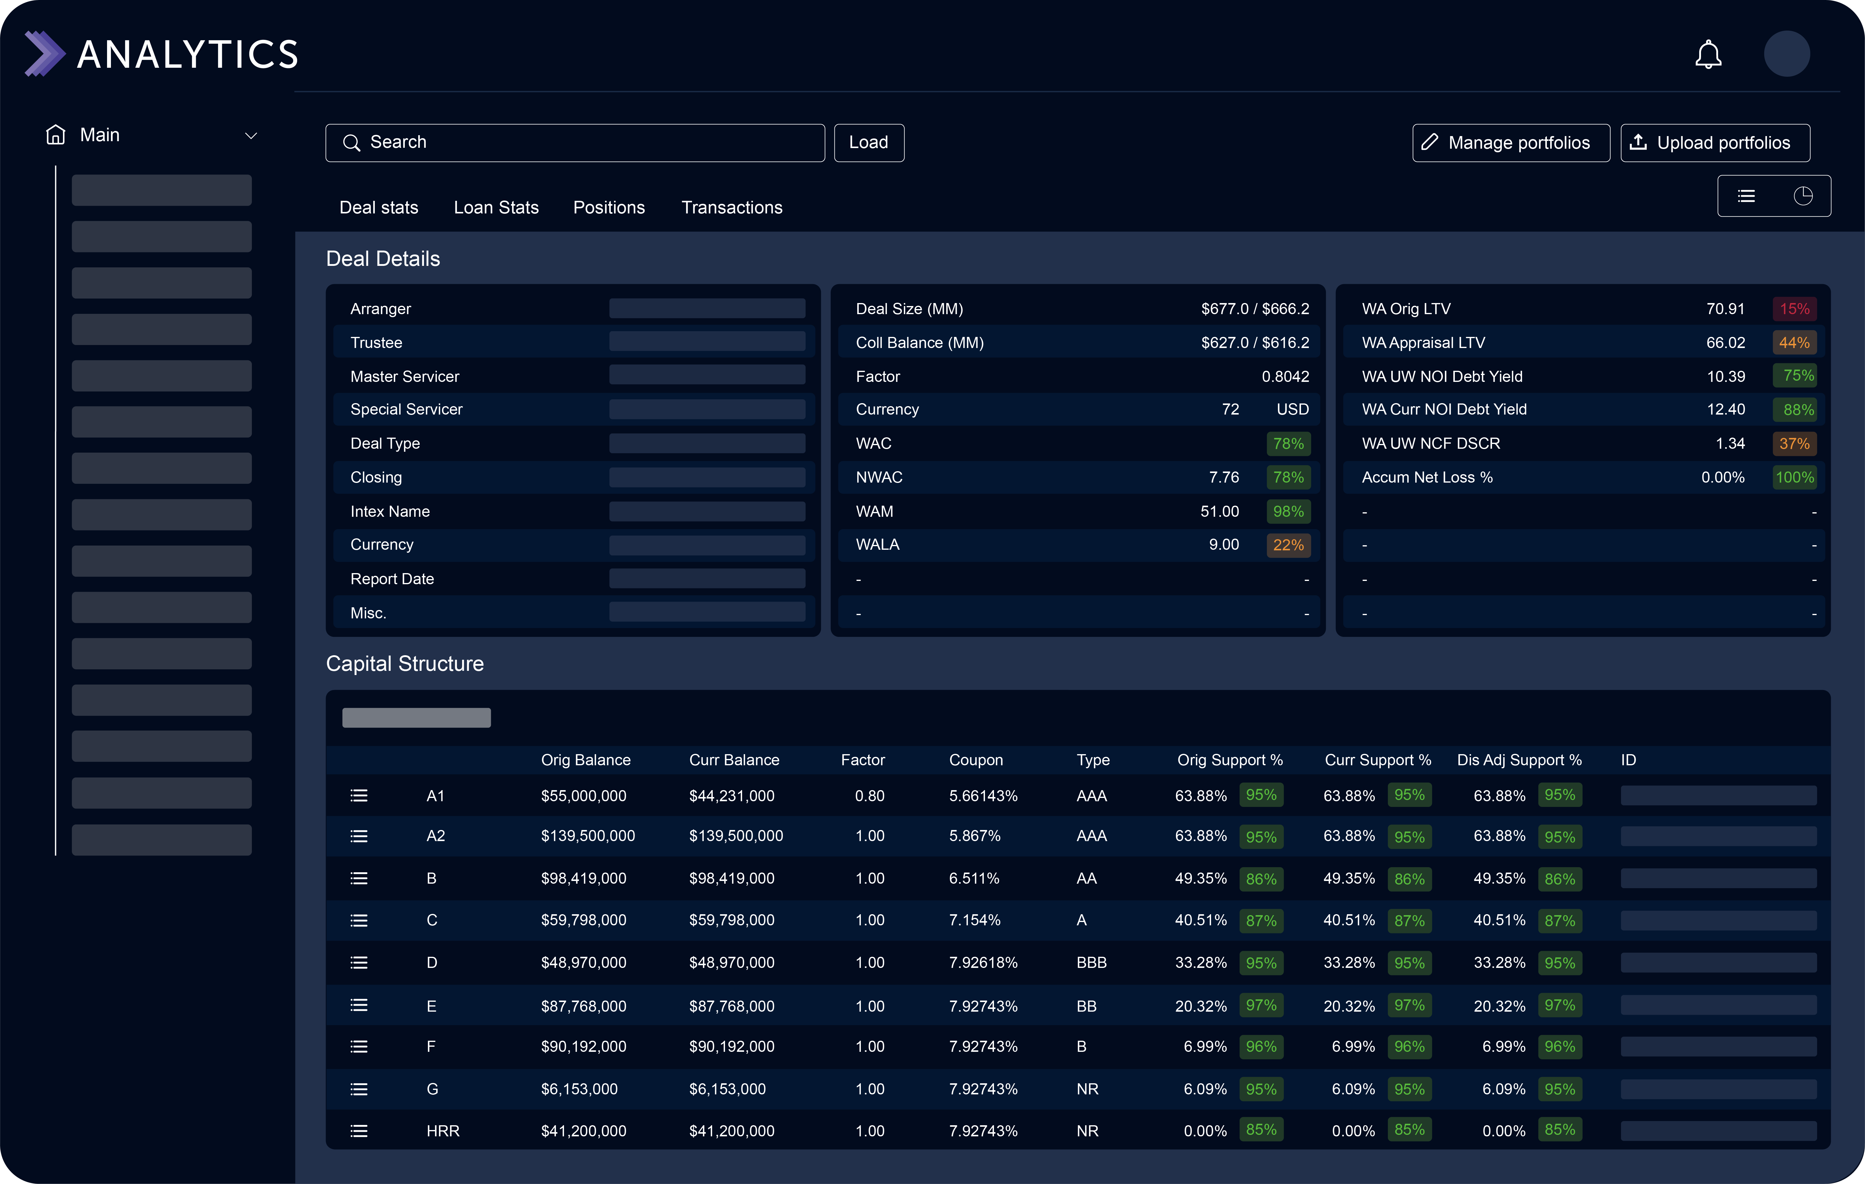Click Deal Size value $677.0 / $666.2
1865x1184 pixels.
[1255, 309]
